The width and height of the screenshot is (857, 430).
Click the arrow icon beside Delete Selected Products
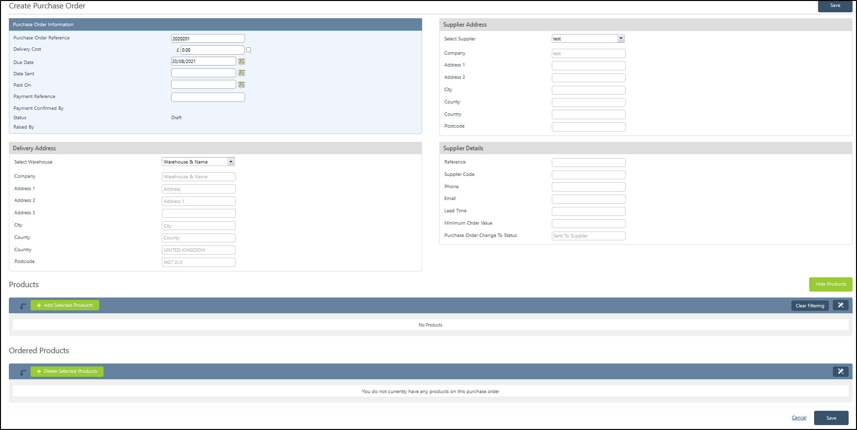[23, 372]
